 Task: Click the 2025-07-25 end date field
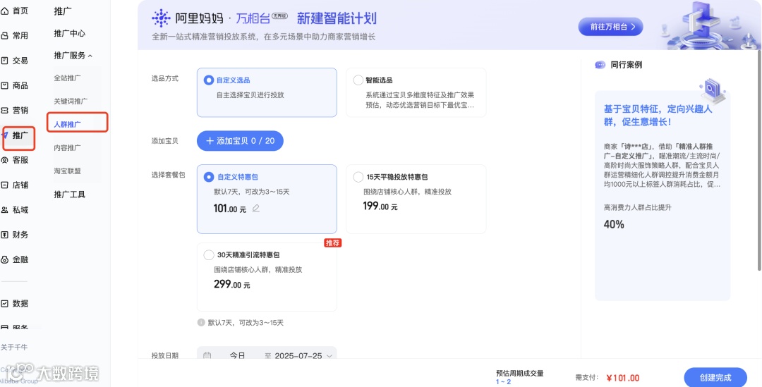point(298,356)
